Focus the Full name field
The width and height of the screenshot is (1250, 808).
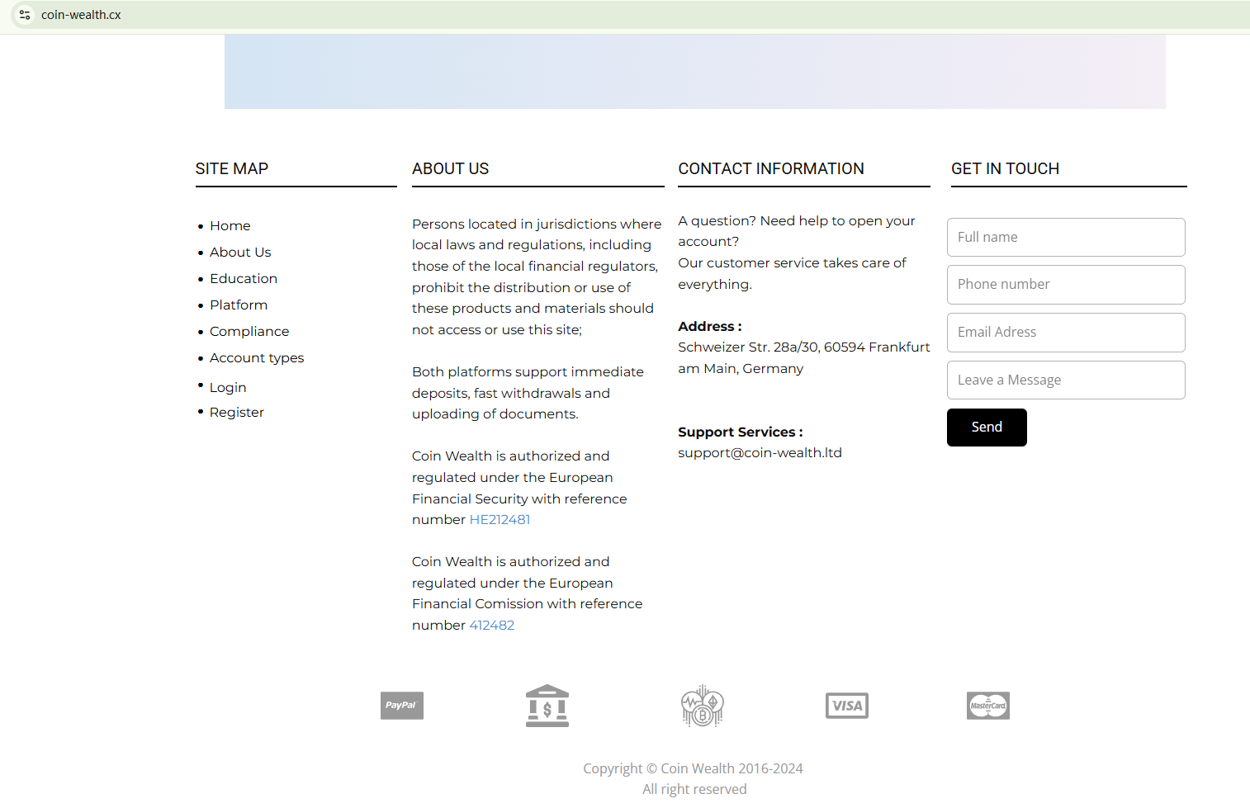1066,238
